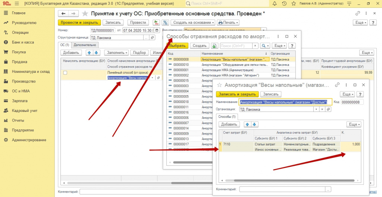Expand Печать dropdown button

pyautogui.click(x=228, y=23)
